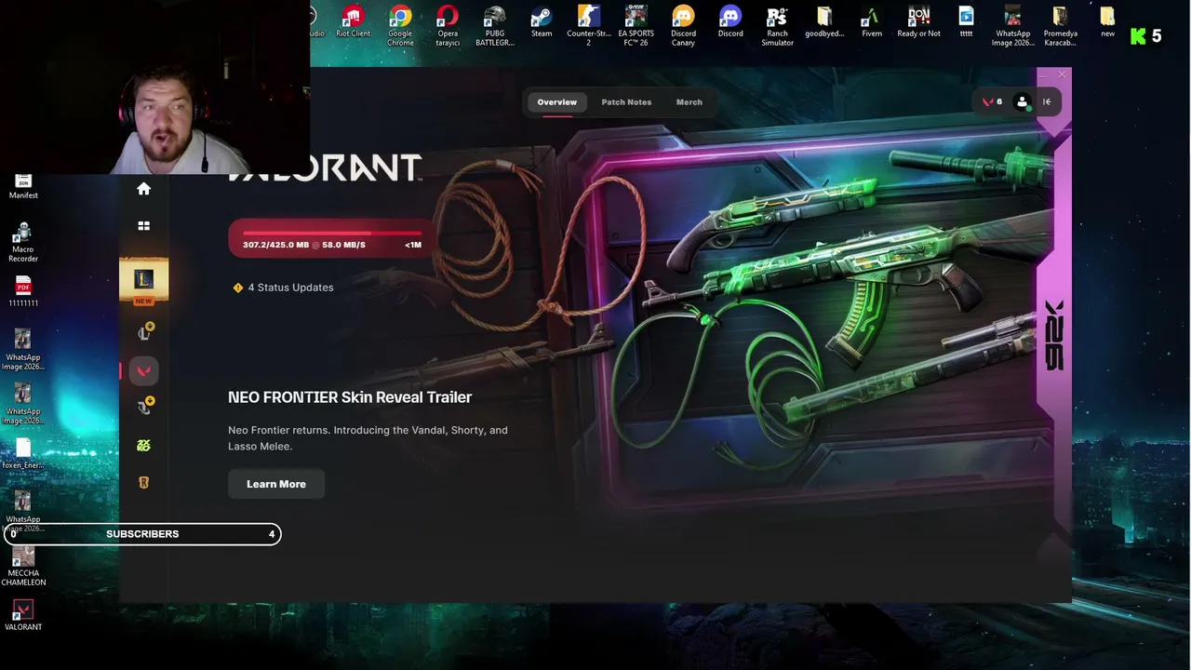Select the Discord Canary desktop shortcut

tap(683, 26)
